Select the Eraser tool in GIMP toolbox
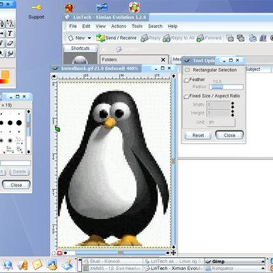Image resolution: width=273 pixels, height=273 pixels. 10,43
